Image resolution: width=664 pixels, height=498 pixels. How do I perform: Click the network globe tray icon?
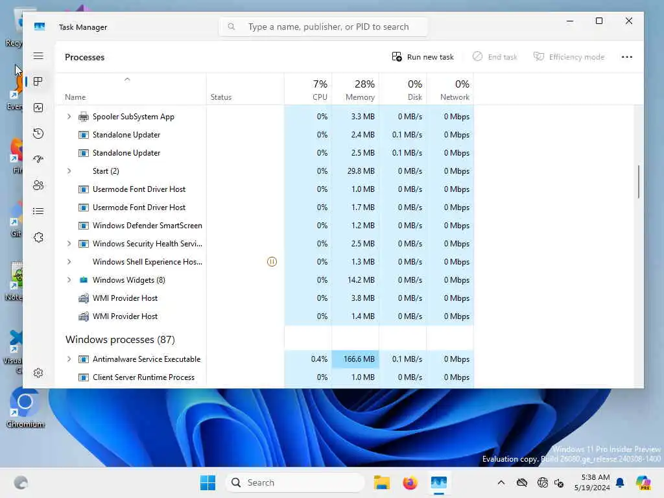coord(543,482)
